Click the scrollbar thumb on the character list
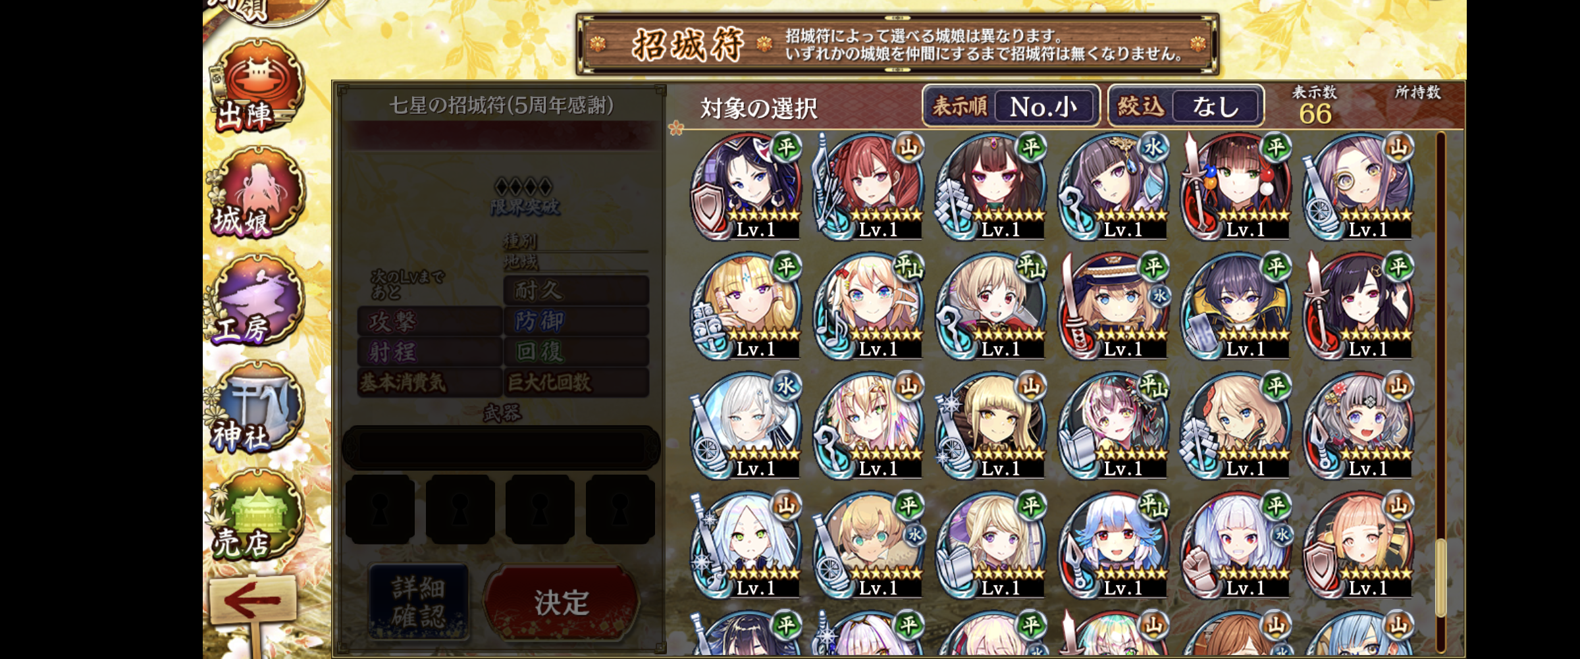Screen dimensions: 1580x659 (x=1441, y=577)
